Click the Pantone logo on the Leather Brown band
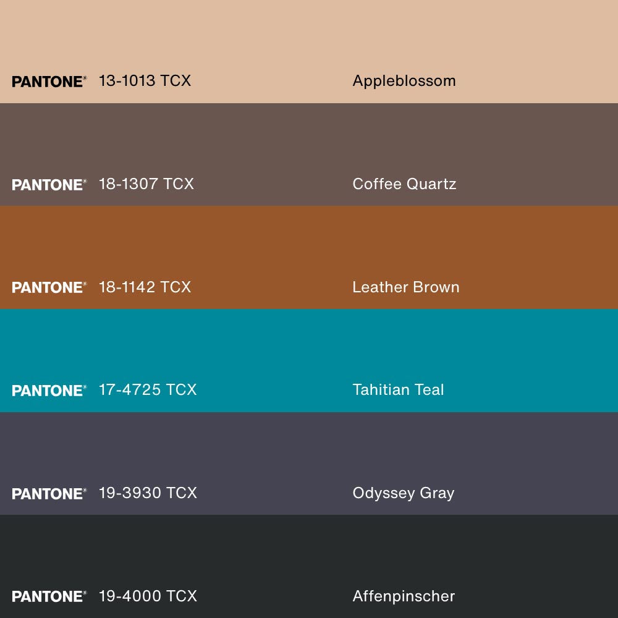The height and width of the screenshot is (618, 618). (49, 287)
